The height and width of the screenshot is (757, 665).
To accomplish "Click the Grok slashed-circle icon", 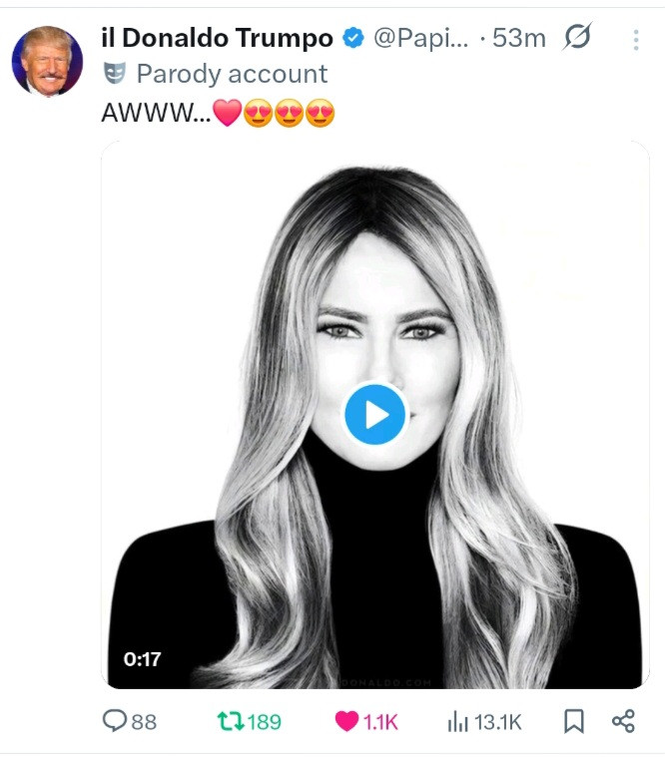I will [577, 39].
